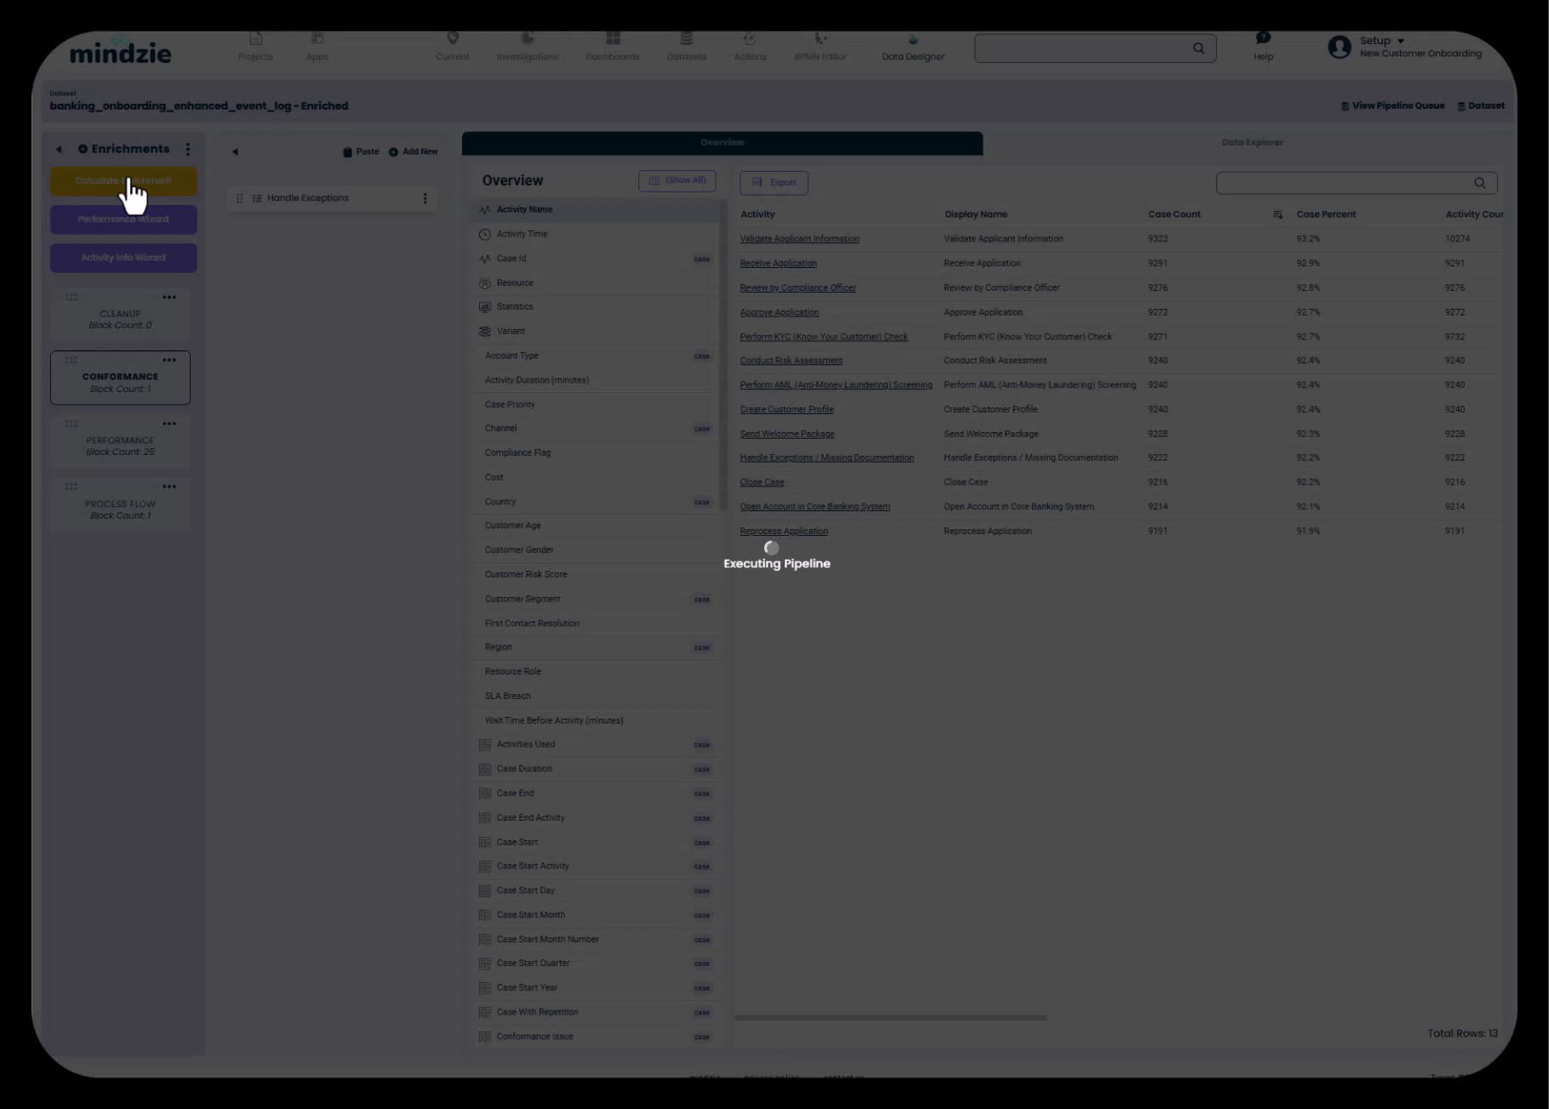Image resolution: width=1549 pixels, height=1109 pixels.
Task: Click the Case Count sort icon
Action: (x=1277, y=214)
